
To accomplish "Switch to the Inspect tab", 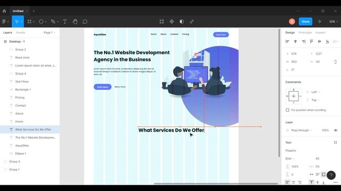I will point(320,32).
